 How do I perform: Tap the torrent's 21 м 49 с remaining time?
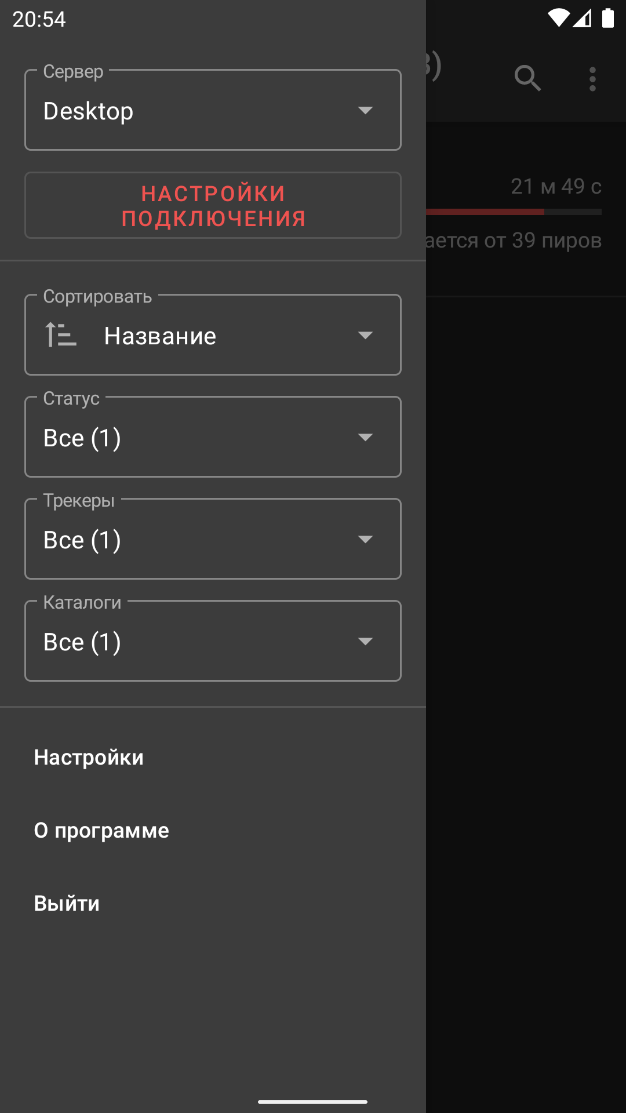[x=556, y=187]
